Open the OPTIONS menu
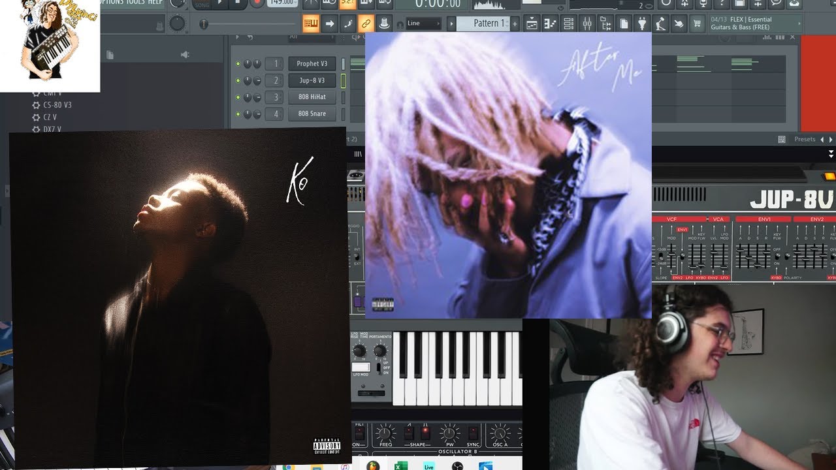Image resolution: width=836 pixels, height=470 pixels. click(x=112, y=3)
